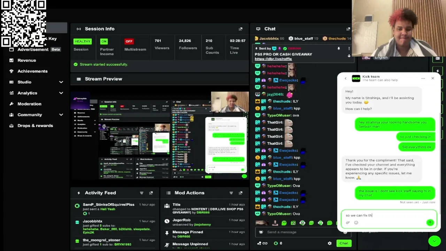Open emoji picker in support chat

pyautogui.click(x=356, y=223)
